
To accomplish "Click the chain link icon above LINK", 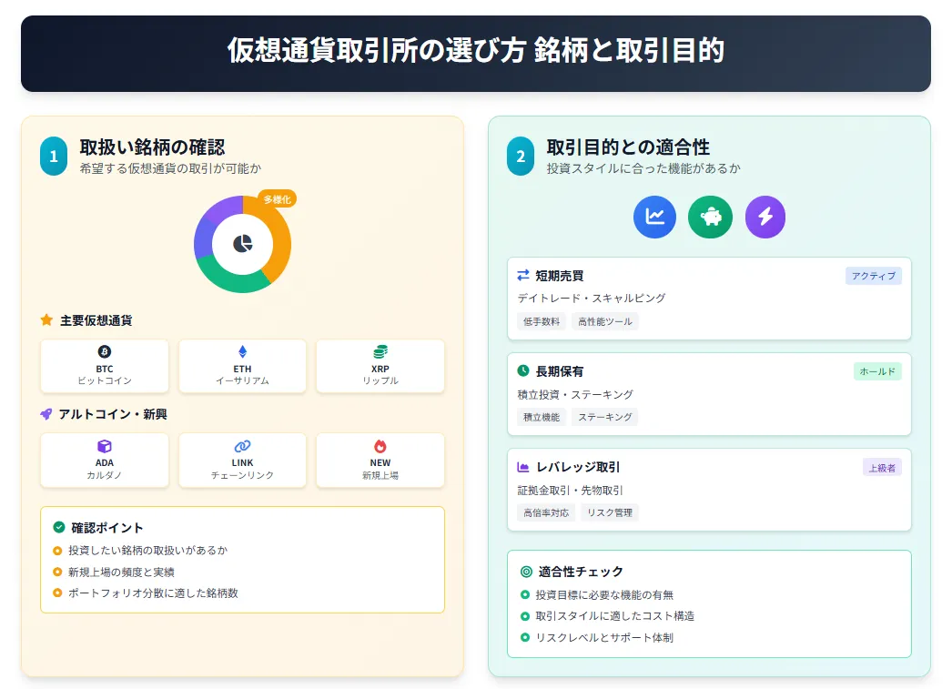I will (242, 446).
